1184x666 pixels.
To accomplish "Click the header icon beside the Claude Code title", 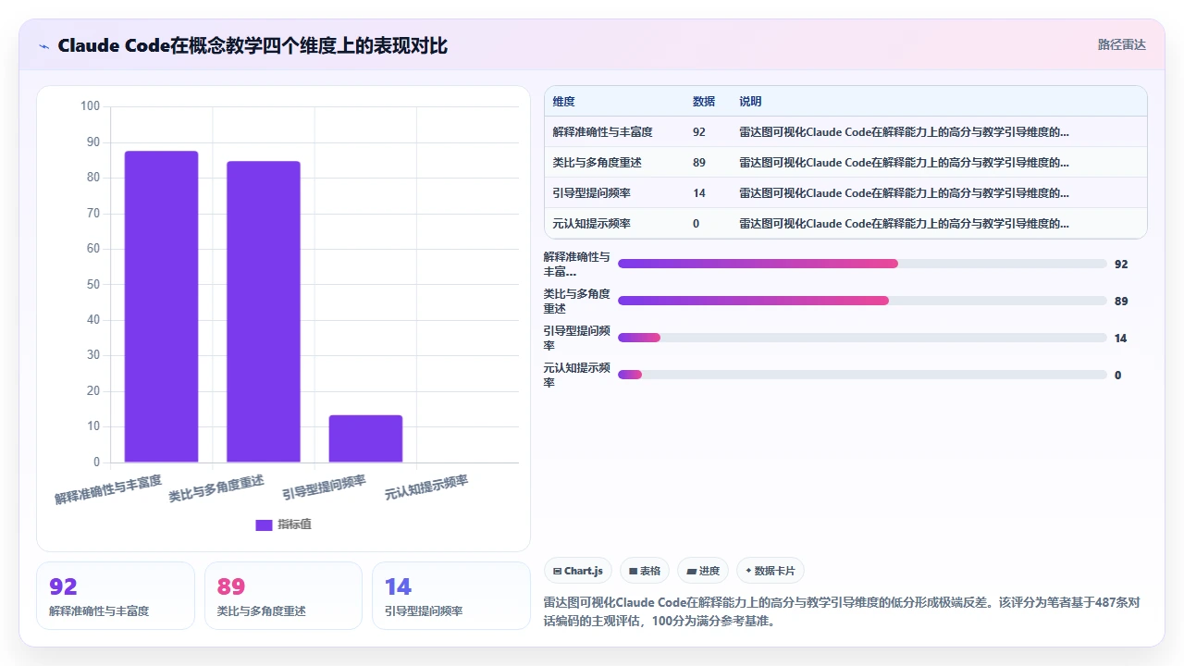I will point(44,46).
